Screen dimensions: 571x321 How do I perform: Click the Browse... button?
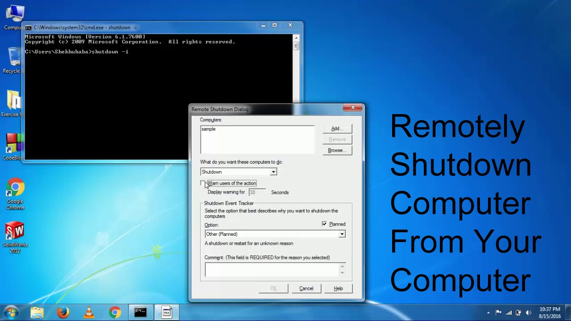(x=337, y=150)
